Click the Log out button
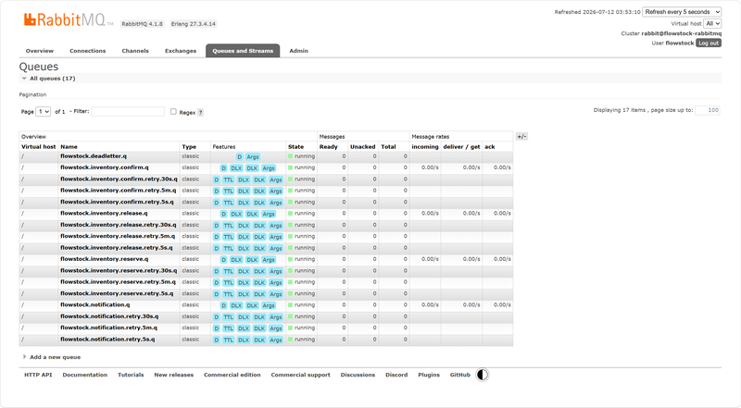Viewport: 741px width, 408px height. pyautogui.click(x=709, y=43)
